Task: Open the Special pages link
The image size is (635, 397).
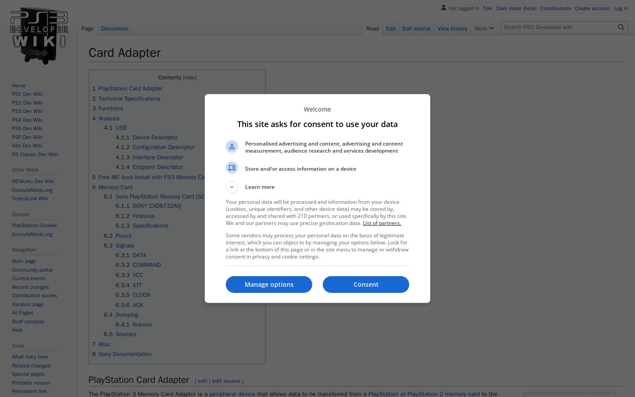Action: (28, 374)
